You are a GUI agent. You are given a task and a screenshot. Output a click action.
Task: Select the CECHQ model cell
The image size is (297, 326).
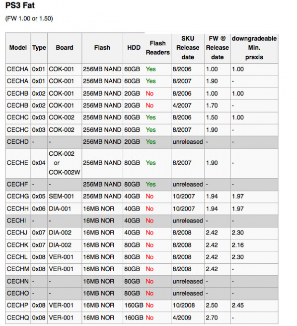(x=18, y=318)
